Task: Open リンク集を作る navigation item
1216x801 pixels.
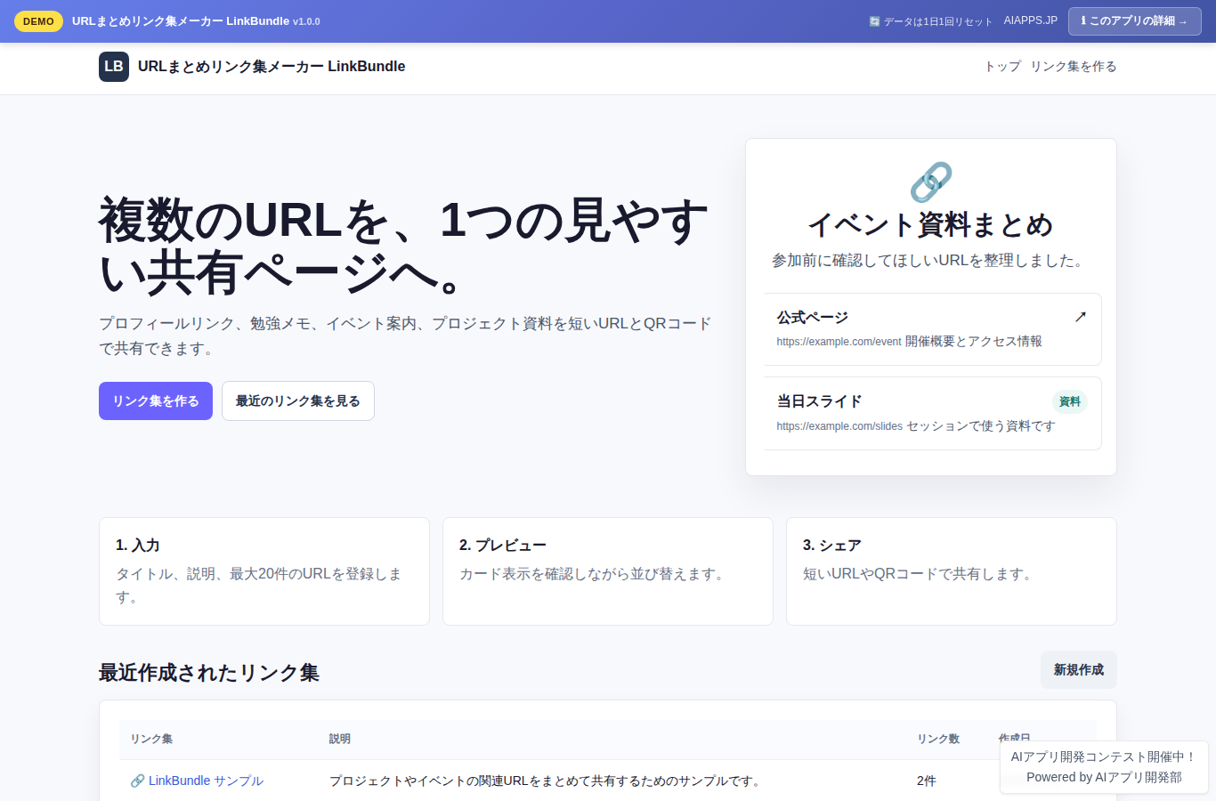Action: [x=1074, y=67]
